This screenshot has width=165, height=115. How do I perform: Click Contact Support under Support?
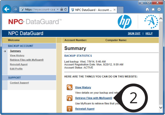pyautogui.click(x=19, y=83)
